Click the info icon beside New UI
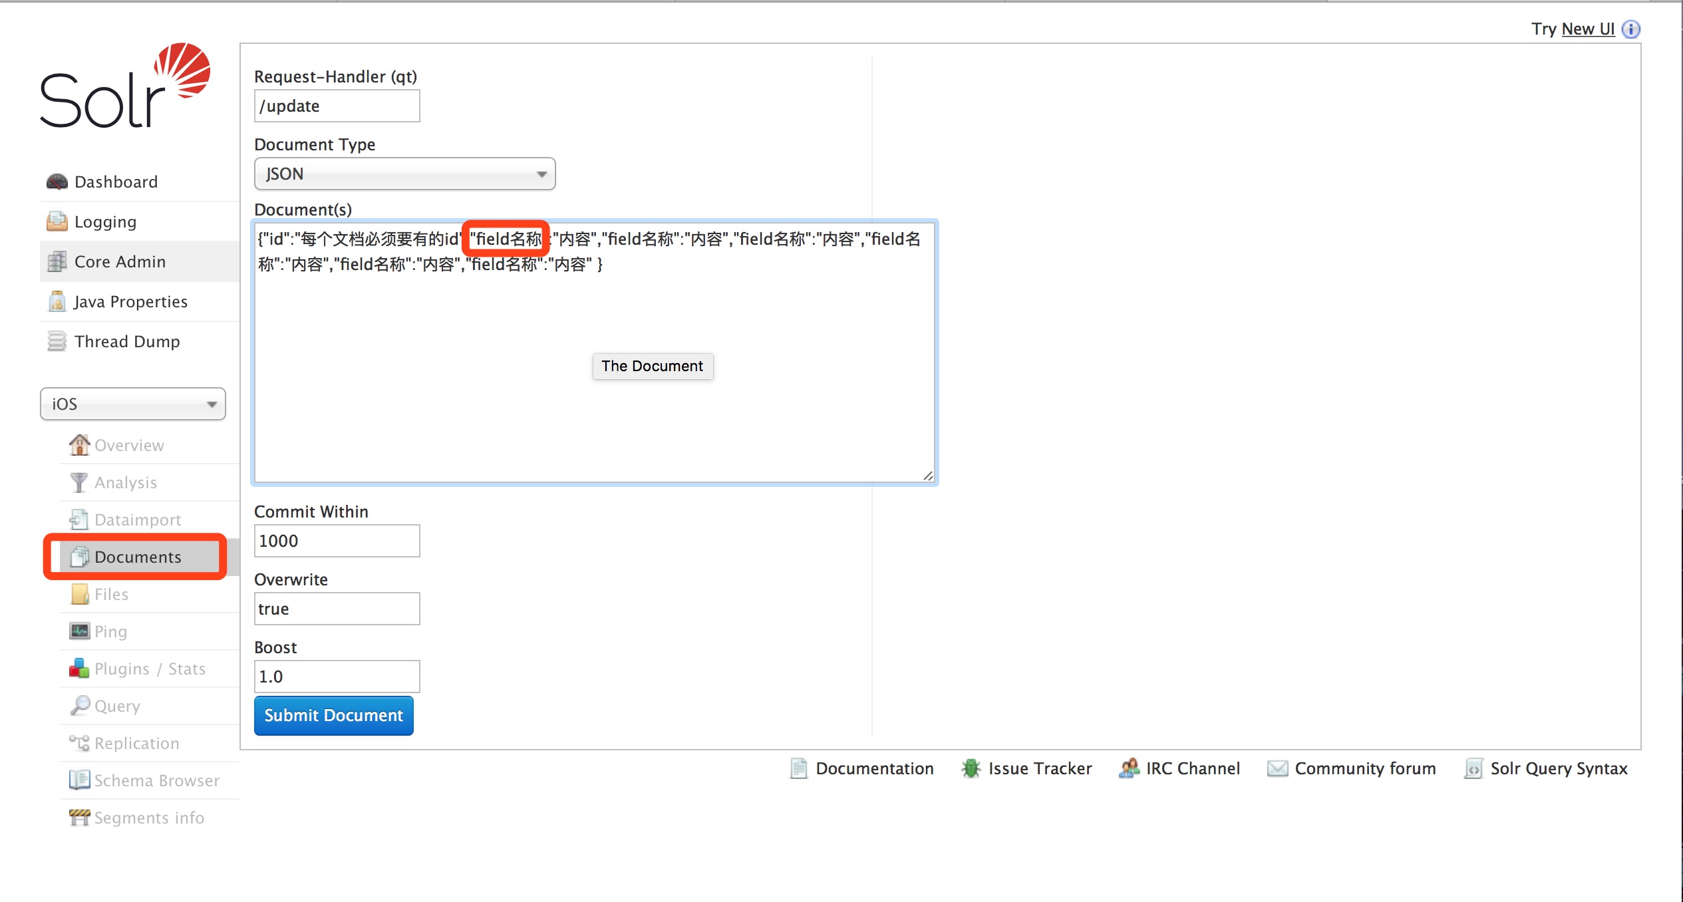1683x902 pixels. [1630, 29]
